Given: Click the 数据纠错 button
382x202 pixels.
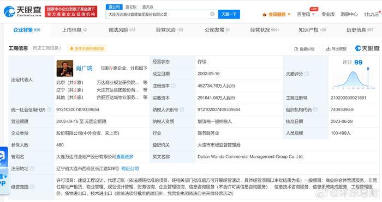Looking at the screenshot, I should tap(305, 49).
